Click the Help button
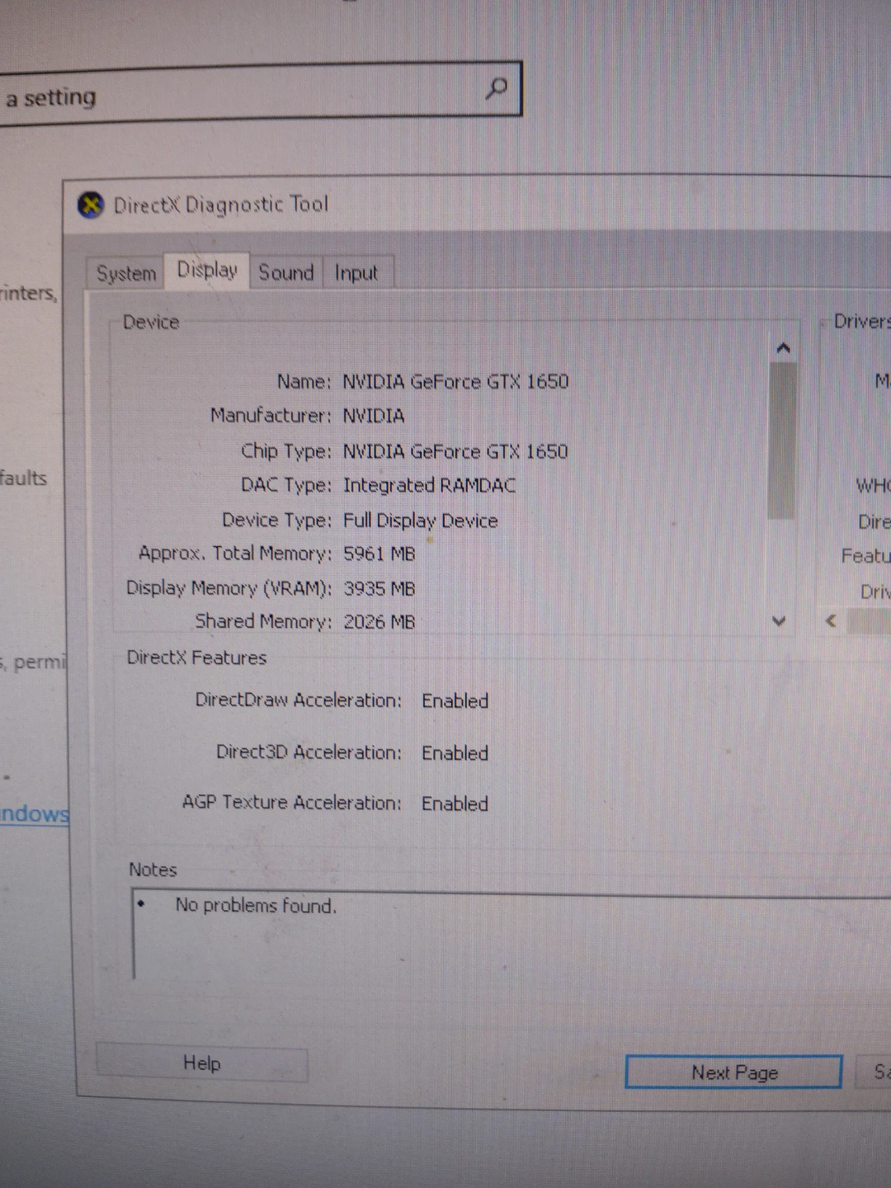Viewport: 891px width, 1188px height. tap(202, 1063)
